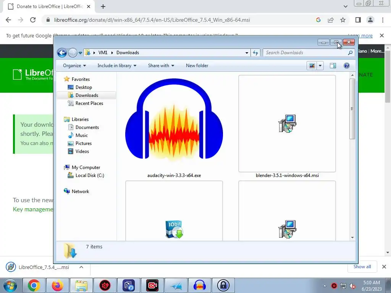391x293 pixels.
Task: Click the Chrome reload page button
Action: click(33, 20)
